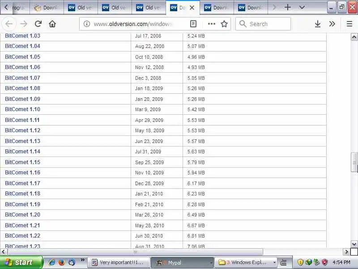Open a new tab with plus button
The width and height of the screenshot is (358, 269).
point(288,7)
